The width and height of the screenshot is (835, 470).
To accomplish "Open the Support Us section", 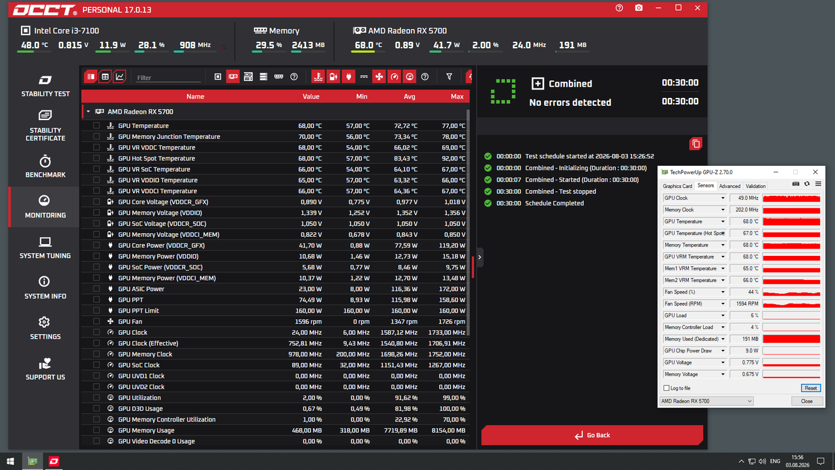I will click(x=45, y=369).
